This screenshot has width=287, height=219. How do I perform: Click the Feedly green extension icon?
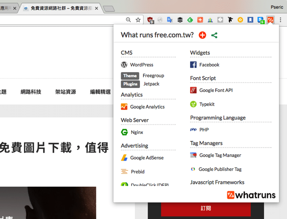click(190, 20)
